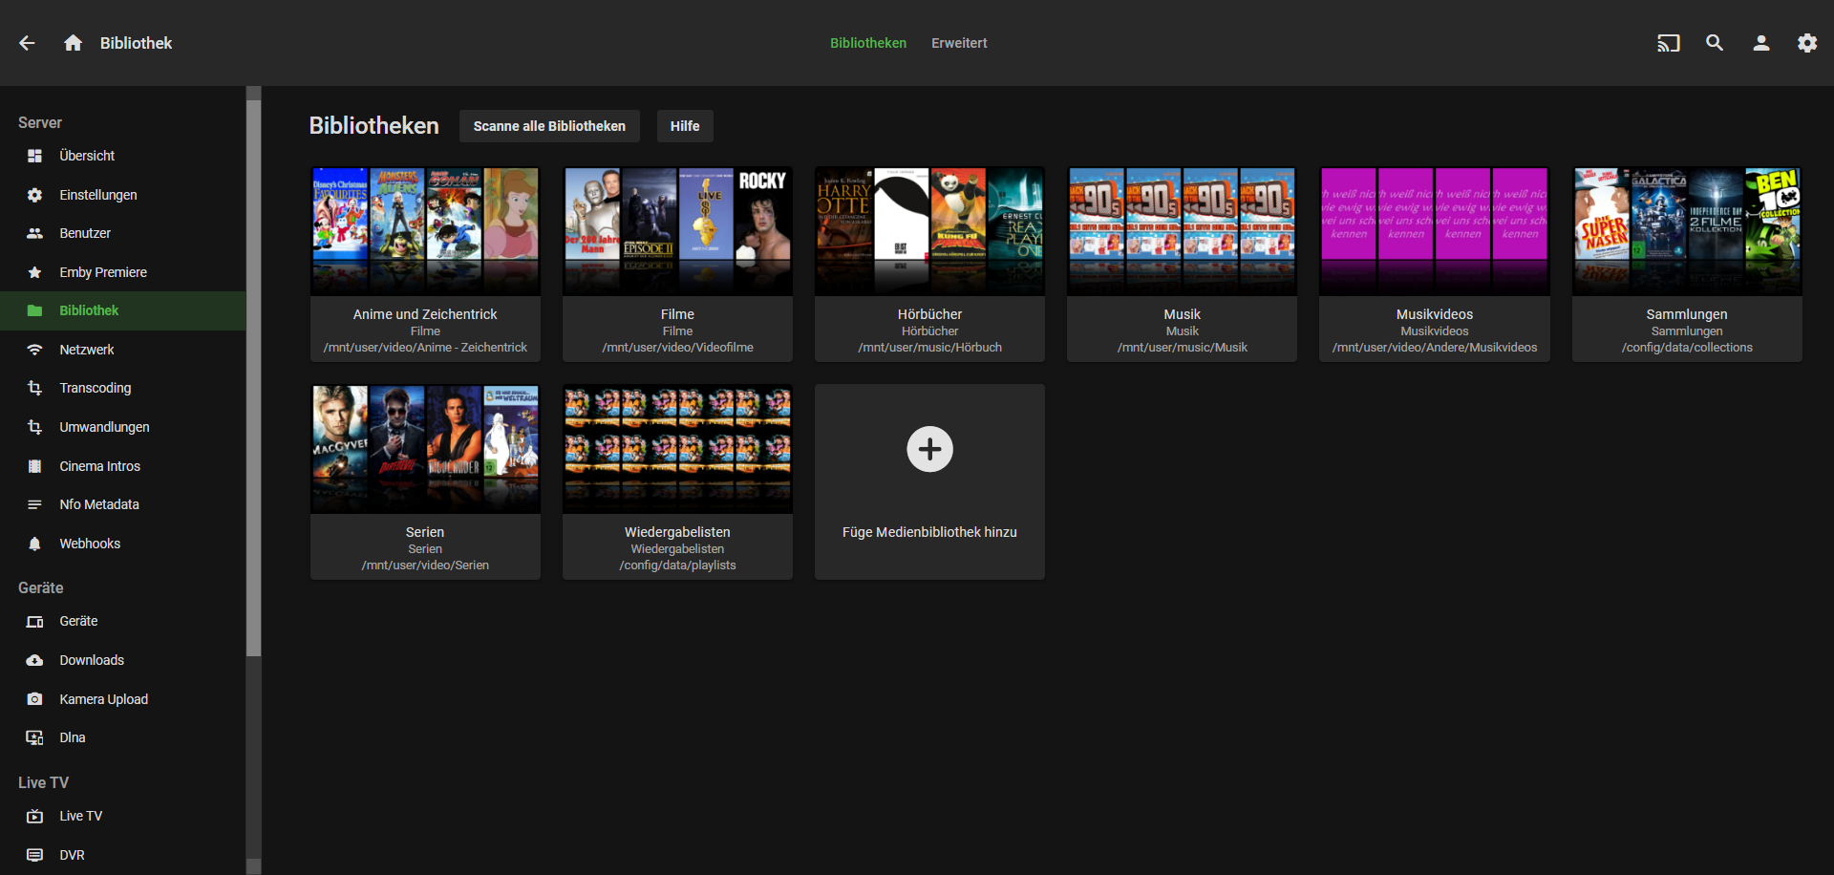Click the Nfo Metadata lines icon
This screenshot has height=875, width=1834.
point(34,504)
